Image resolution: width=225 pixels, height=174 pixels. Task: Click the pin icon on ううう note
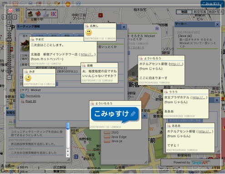166,92
